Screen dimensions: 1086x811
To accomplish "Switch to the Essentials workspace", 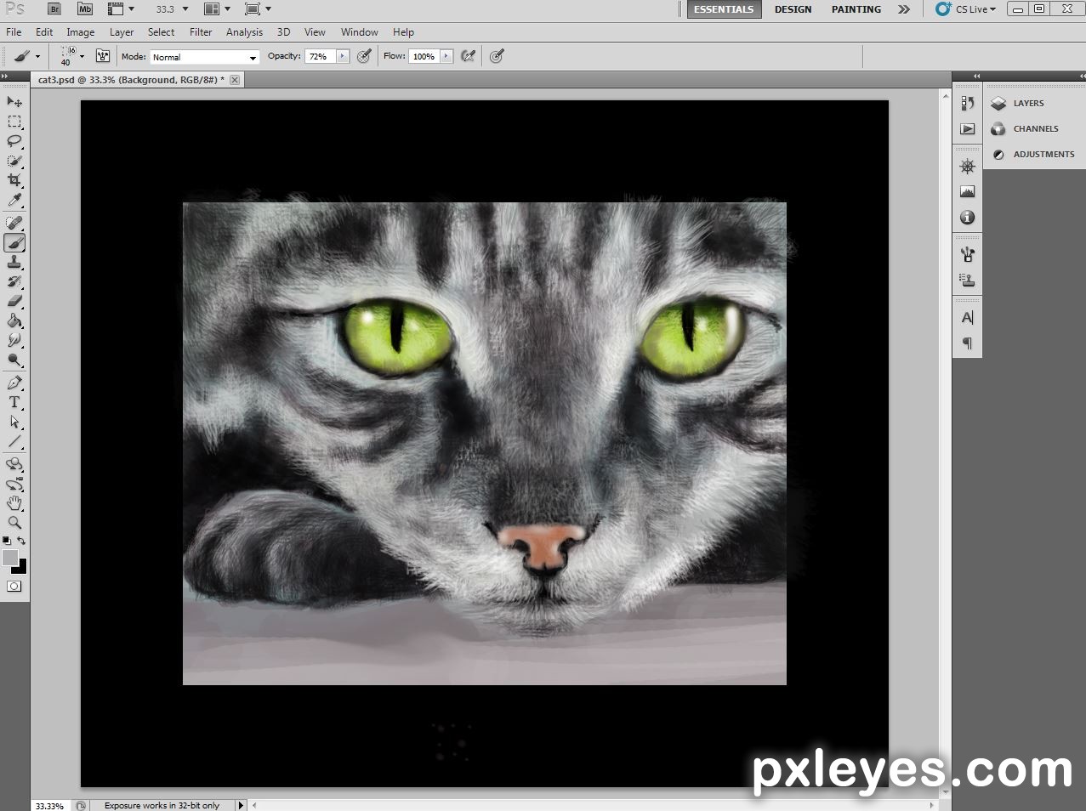I will tap(724, 9).
